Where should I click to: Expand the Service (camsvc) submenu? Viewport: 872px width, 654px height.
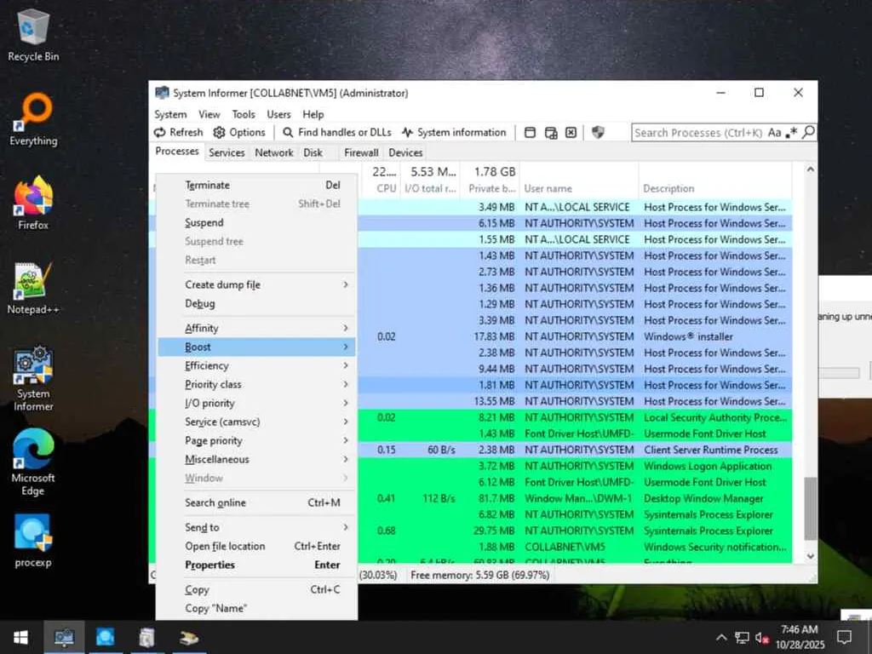(256, 422)
